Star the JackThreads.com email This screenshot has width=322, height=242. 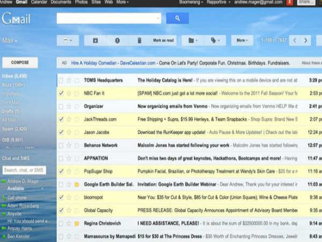tap(69, 119)
